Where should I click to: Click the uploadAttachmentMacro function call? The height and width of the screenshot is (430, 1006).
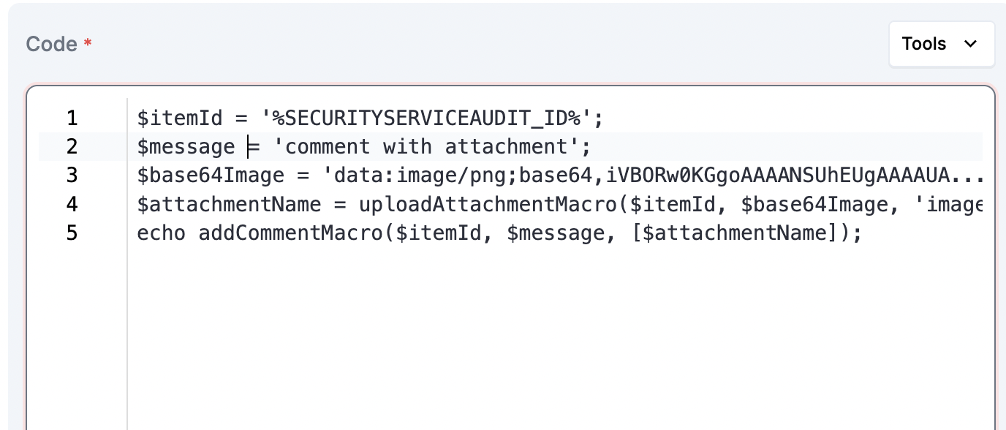coord(486,204)
